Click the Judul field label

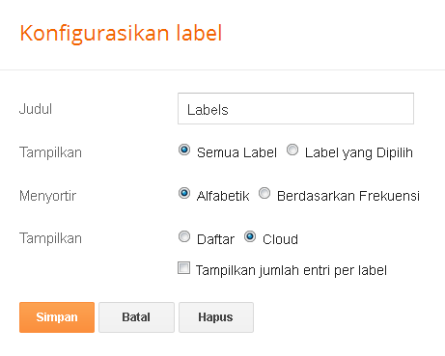(36, 109)
